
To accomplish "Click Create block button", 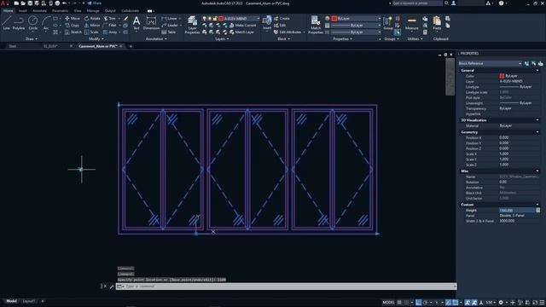I will click(x=282, y=19).
